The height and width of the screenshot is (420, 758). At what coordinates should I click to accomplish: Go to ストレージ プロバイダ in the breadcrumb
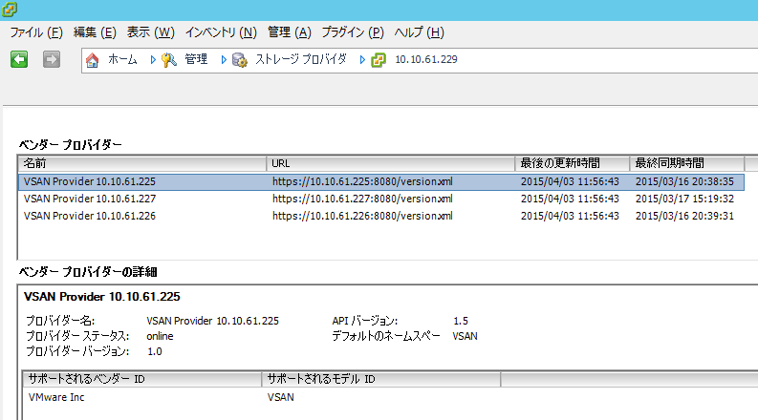point(301,59)
